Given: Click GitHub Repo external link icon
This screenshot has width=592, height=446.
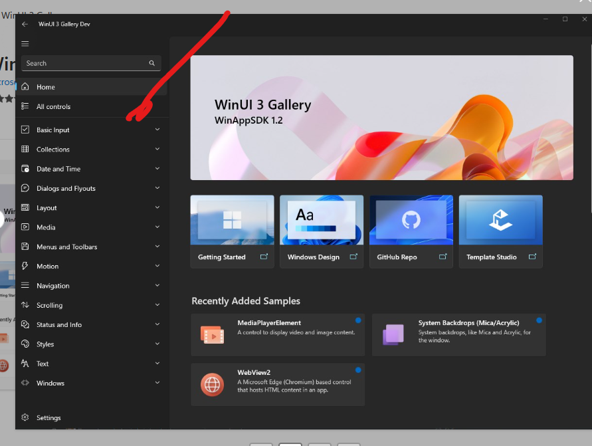Looking at the screenshot, I should (x=443, y=257).
